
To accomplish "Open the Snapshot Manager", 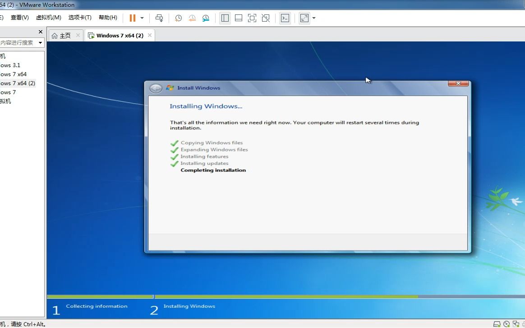I will (206, 18).
